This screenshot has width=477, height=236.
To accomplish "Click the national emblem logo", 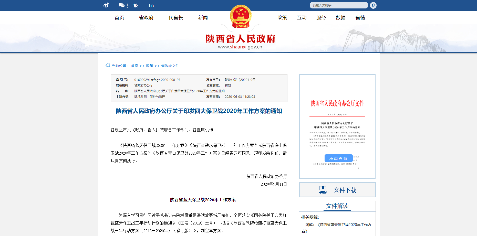I will pos(241,16).
